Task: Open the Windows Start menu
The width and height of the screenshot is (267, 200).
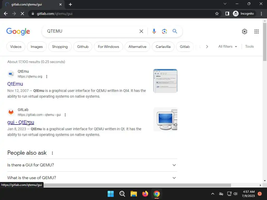Action: (111, 194)
